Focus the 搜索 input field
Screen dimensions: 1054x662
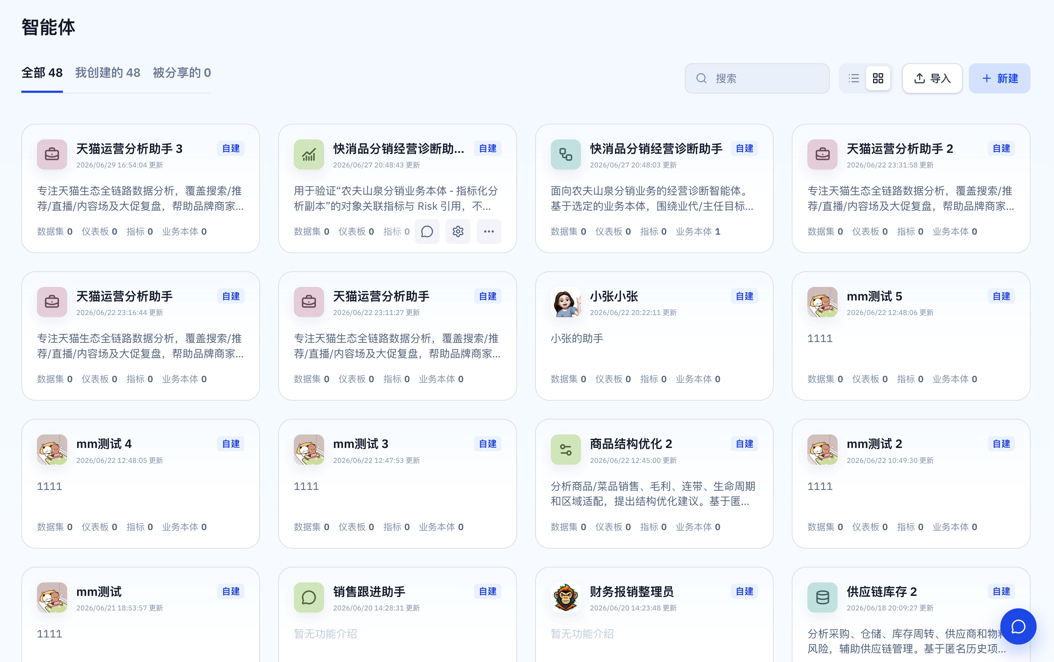tap(757, 78)
